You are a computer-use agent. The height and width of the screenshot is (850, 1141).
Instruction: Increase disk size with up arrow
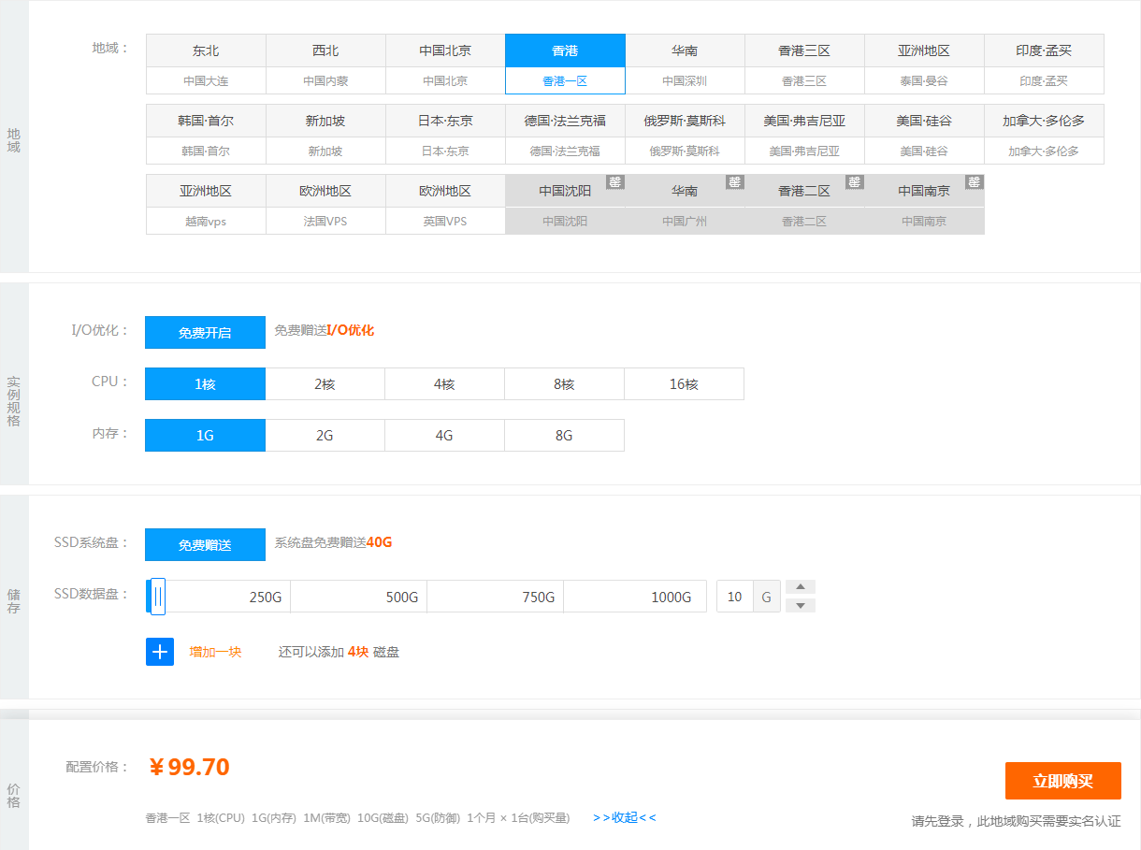pos(800,587)
